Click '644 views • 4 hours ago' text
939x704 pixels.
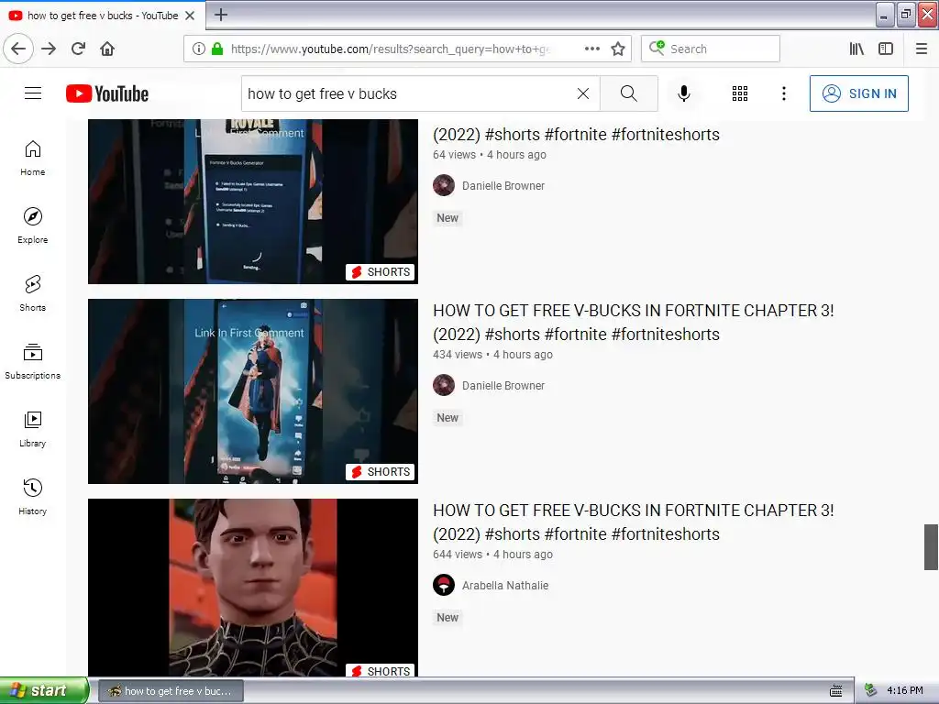492,555
